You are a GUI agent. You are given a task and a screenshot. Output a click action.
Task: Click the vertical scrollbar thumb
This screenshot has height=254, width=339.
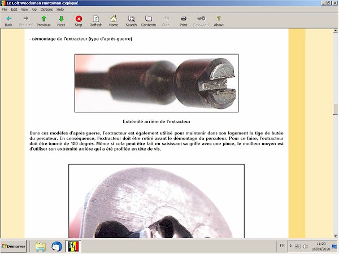pyautogui.click(x=335, y=109)
